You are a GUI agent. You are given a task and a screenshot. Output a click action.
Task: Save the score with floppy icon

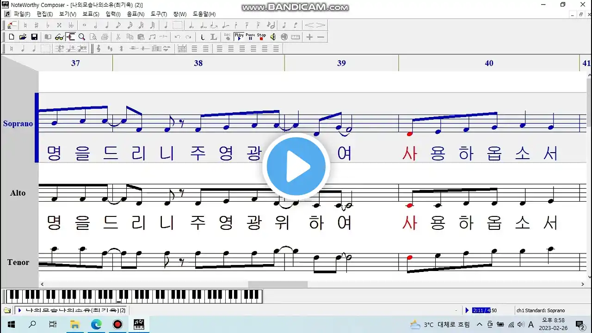pos(34,37)
